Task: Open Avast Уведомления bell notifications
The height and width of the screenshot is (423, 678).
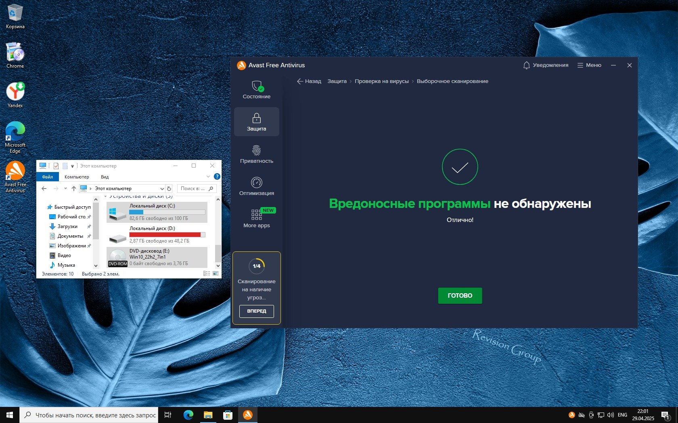Action: pos(546,65)
